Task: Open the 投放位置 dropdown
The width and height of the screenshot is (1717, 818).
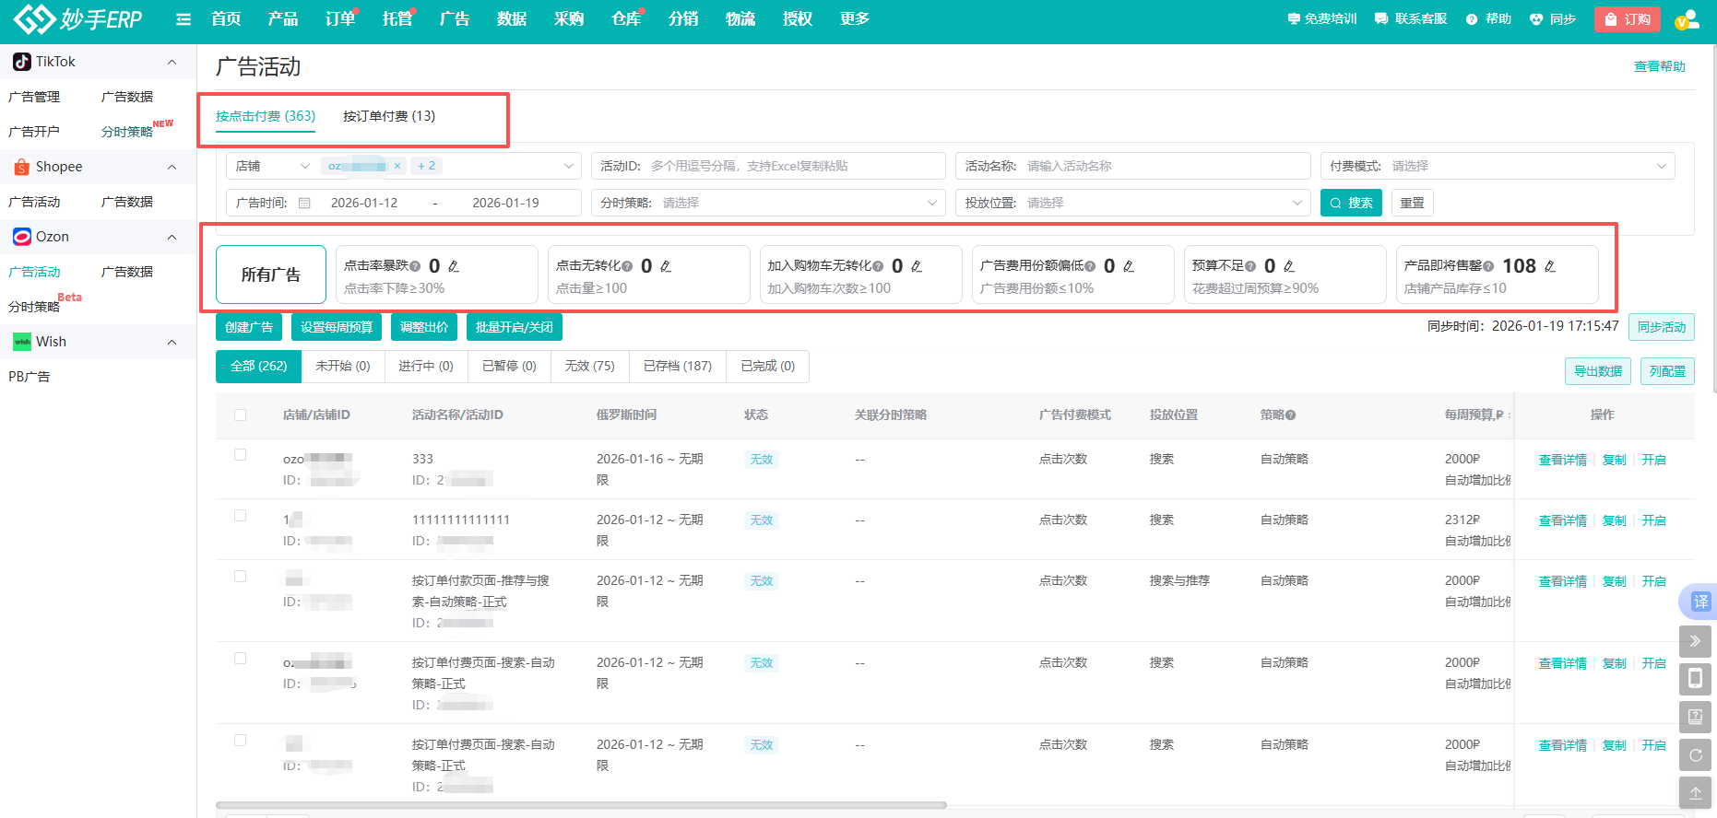Action: click(x=1132, y=203)
